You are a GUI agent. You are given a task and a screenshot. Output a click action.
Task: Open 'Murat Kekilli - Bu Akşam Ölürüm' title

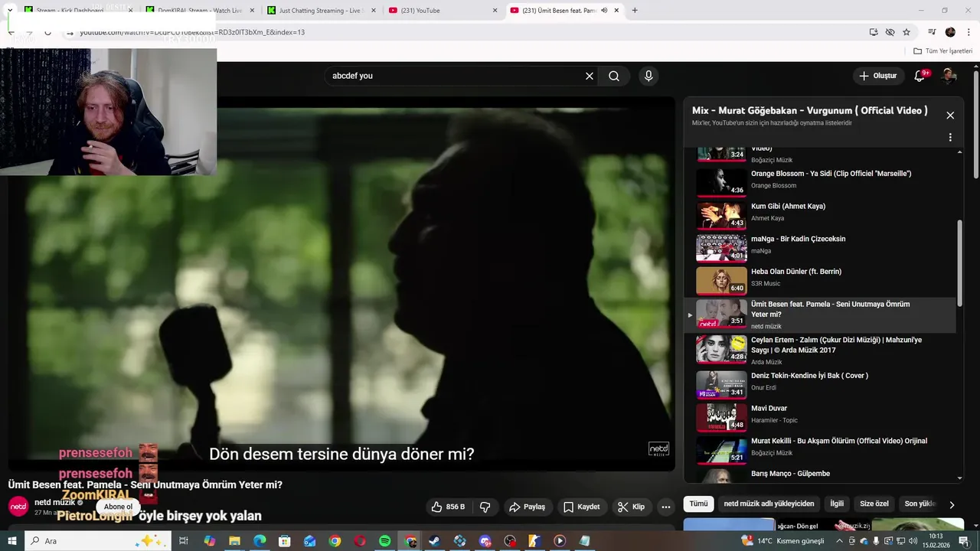(839, 441)
